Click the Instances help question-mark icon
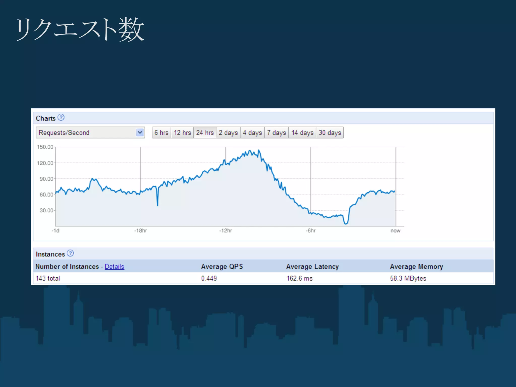 click(x=71, y=253)
